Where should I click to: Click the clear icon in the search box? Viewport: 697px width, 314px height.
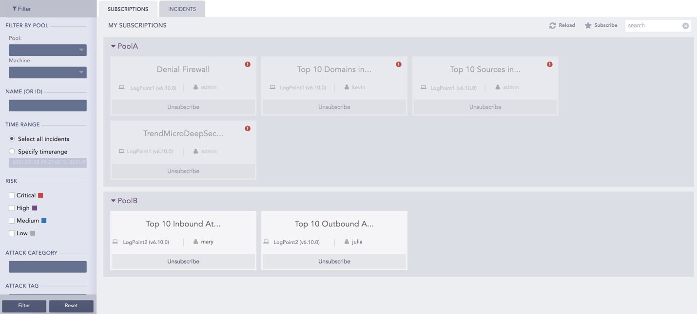686,25
